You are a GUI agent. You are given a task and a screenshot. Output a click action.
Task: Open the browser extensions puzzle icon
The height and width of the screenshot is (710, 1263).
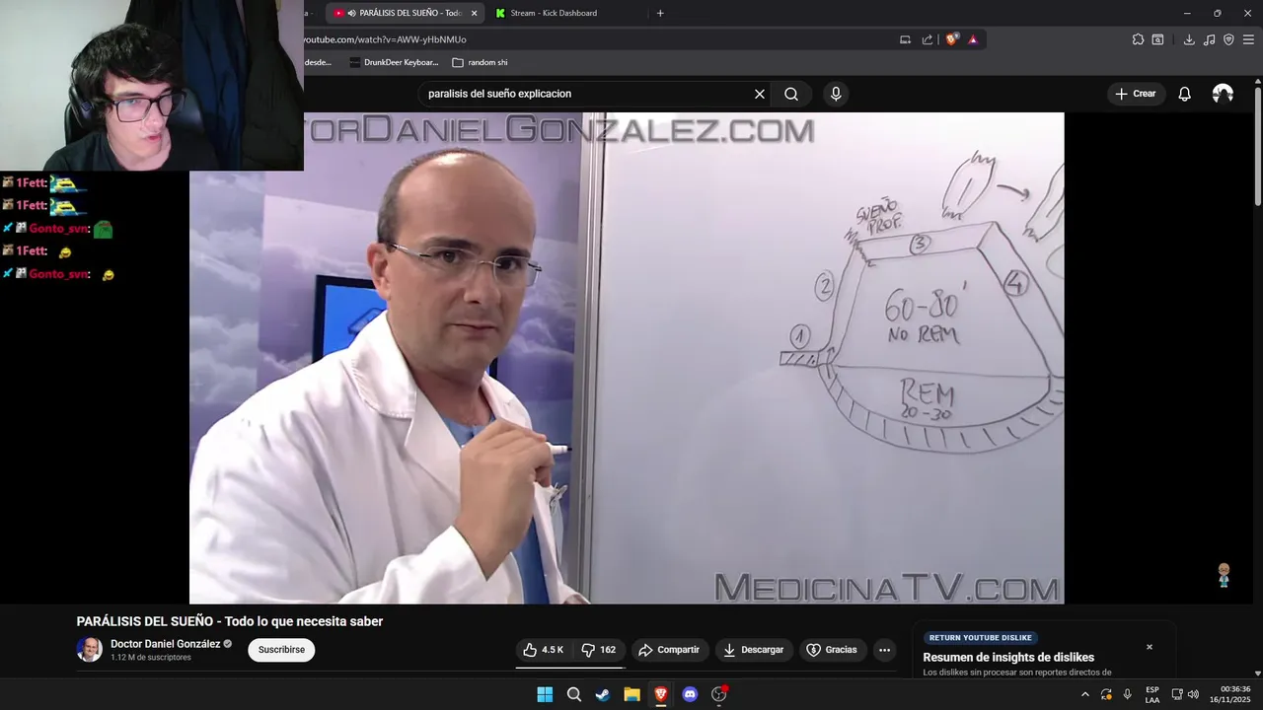[x=1138, y=39]
